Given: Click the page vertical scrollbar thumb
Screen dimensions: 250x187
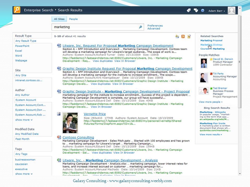Looking at the screenshot, I should tap(240, 62).
